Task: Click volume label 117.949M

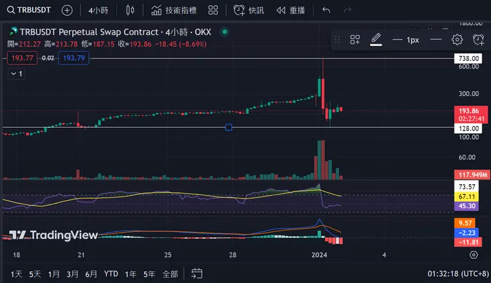Action: pos(472,174)
